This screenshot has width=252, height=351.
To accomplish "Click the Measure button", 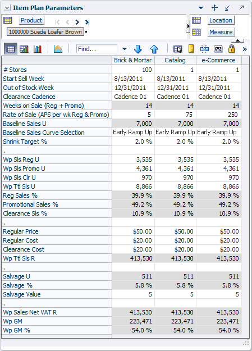I will pos(221,32).
